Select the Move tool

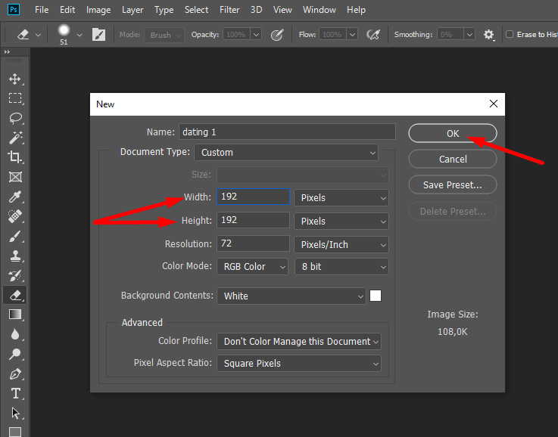tap(14, 79)
